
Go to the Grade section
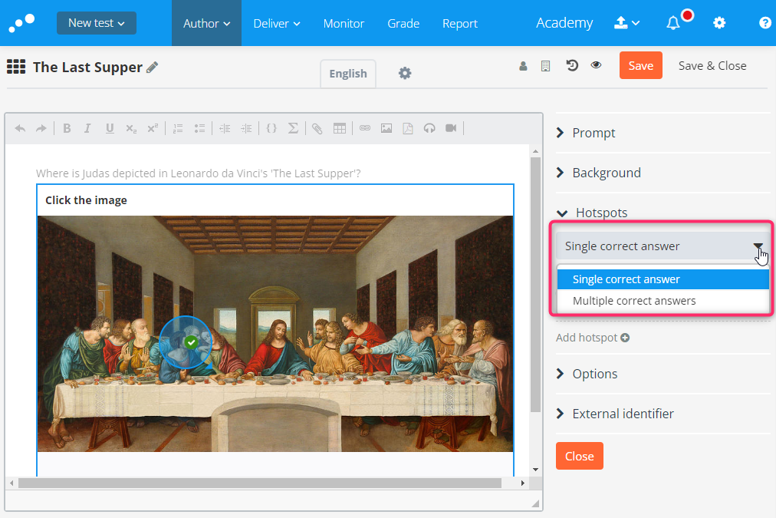[x=403, y=23]
